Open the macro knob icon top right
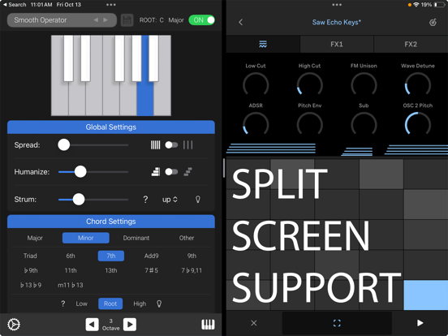 (433, 22)
